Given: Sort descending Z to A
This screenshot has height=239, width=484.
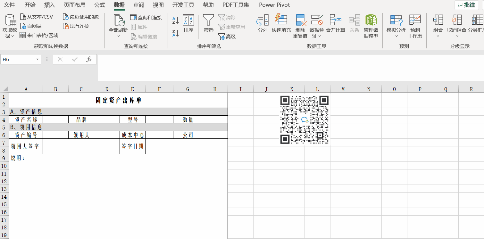Looking at the screenshot, I should (175, 33).
